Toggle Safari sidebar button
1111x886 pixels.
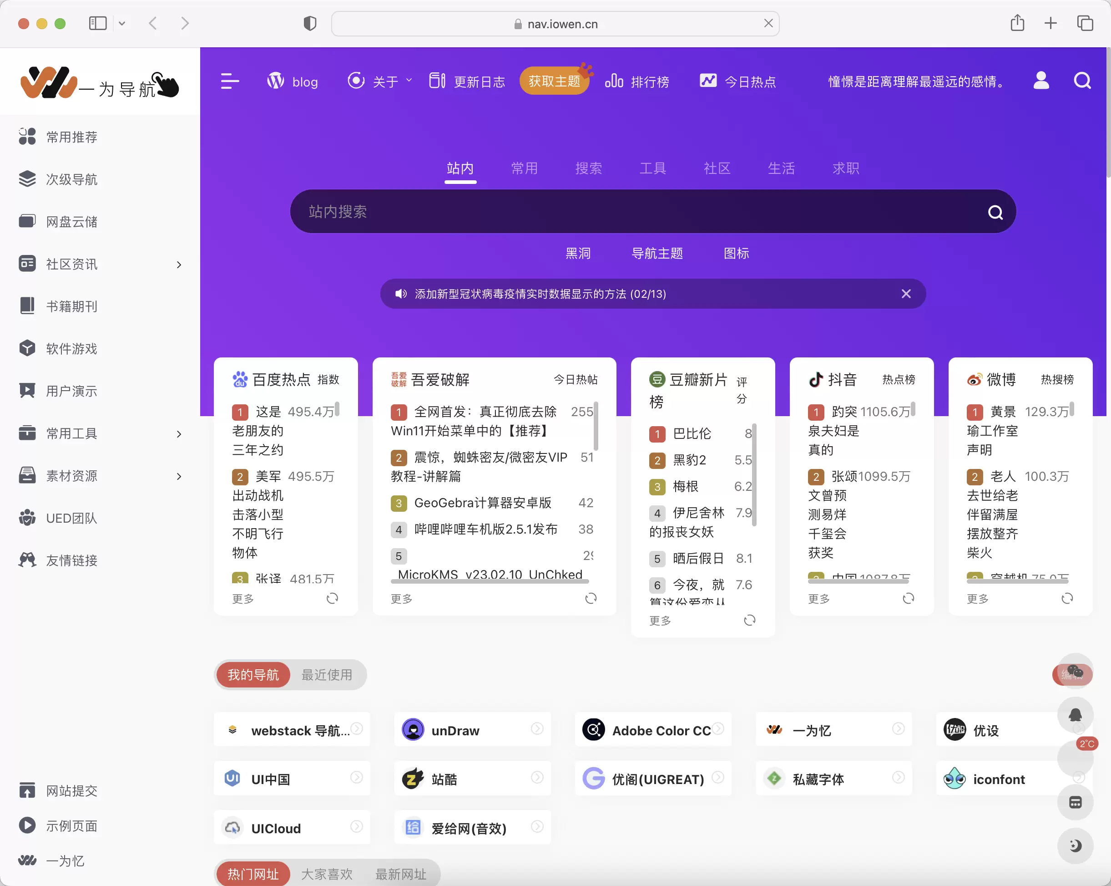98,23
